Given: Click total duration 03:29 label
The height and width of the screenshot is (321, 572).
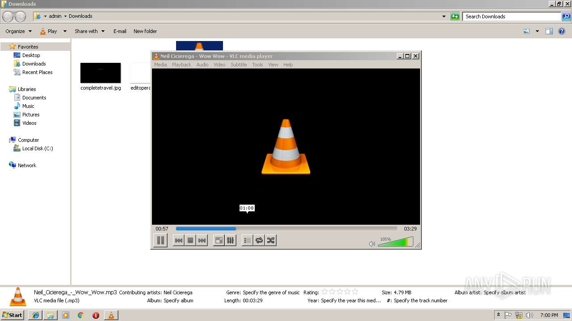Looking at the screenshot, I should (410, 229).
